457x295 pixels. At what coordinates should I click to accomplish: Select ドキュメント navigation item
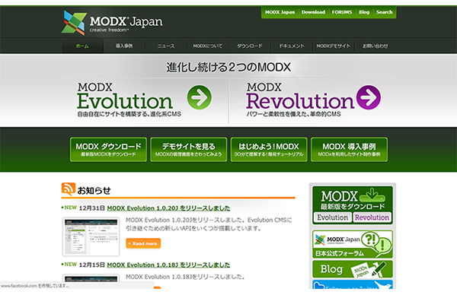[292, 46]
